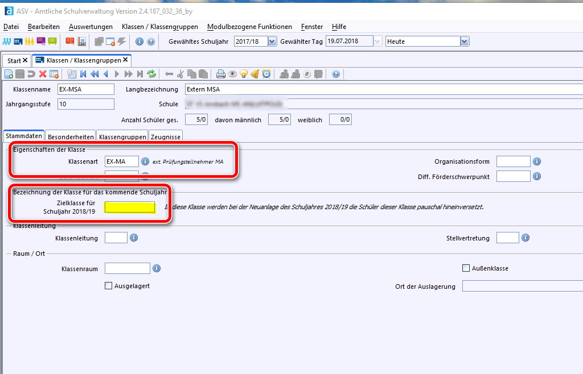Jump to the last record
Viewport: 583px width, 374px height.
coord(140,74)
